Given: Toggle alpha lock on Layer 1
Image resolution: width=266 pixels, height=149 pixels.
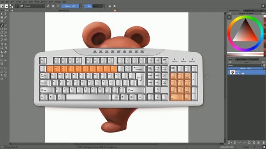Looking at the screenshot, I should (243, 74).
